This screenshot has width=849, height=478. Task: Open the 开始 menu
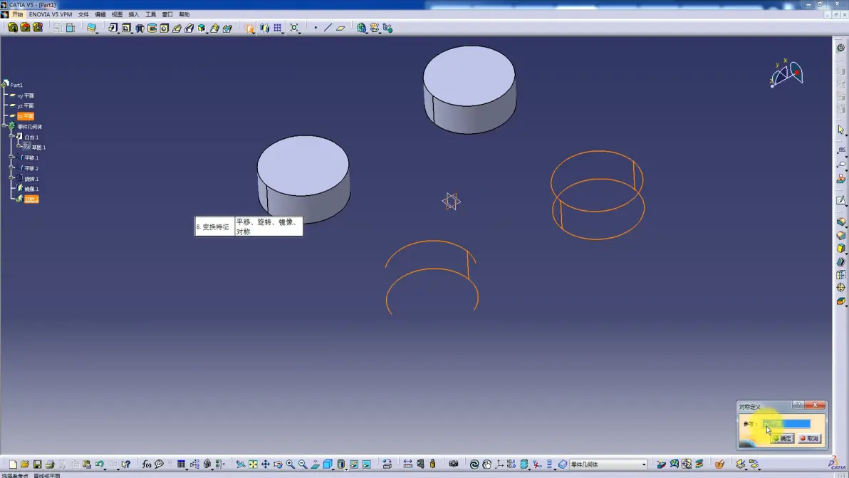pyautogui.click(x=17, y=15)
